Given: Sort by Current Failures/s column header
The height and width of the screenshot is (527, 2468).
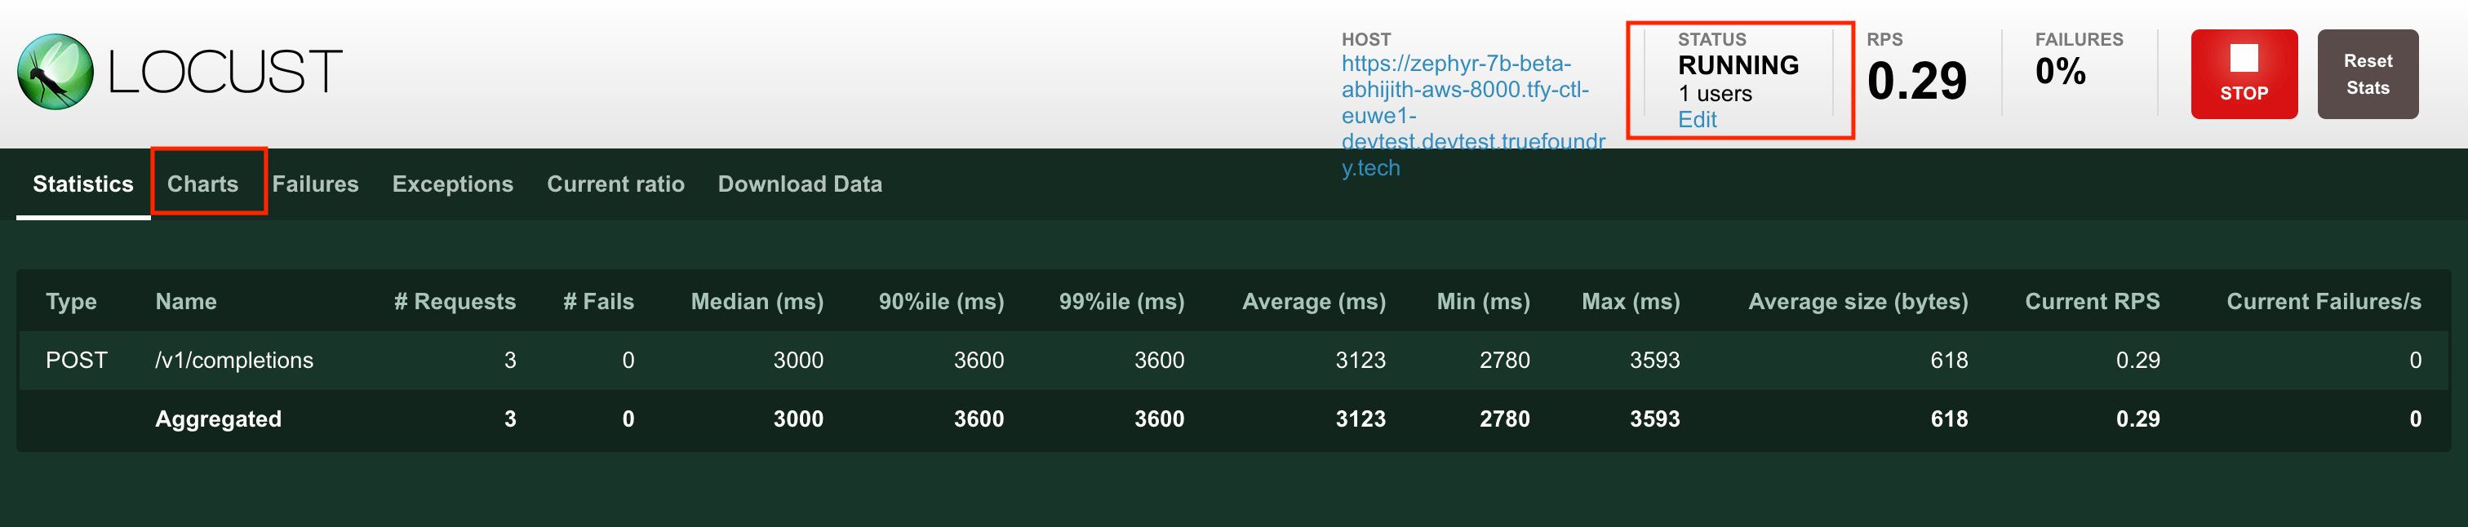Looking at the screenshot, I should [x=2324, y=302].
